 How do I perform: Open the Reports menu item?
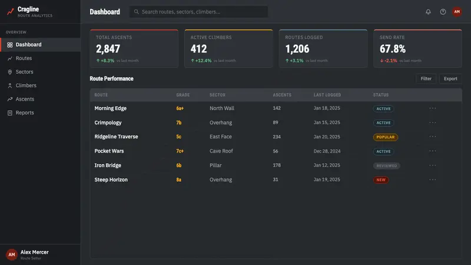pos(40,112)
